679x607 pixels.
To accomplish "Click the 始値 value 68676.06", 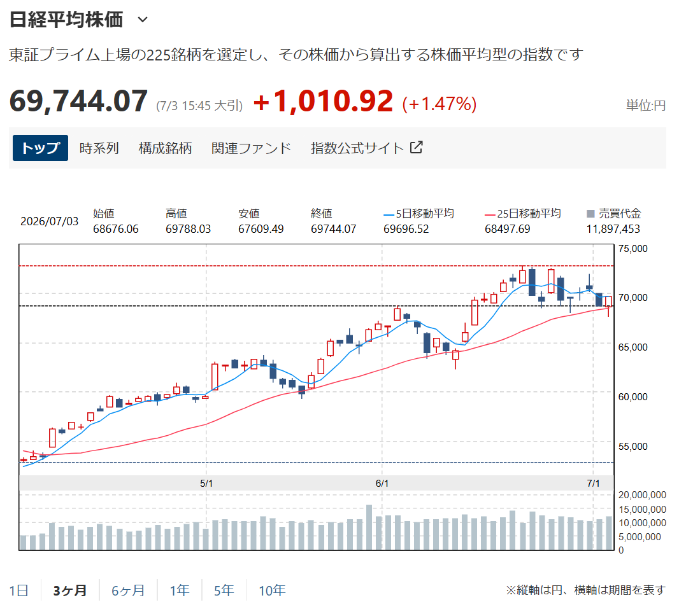I will click(x=116, y=229).
